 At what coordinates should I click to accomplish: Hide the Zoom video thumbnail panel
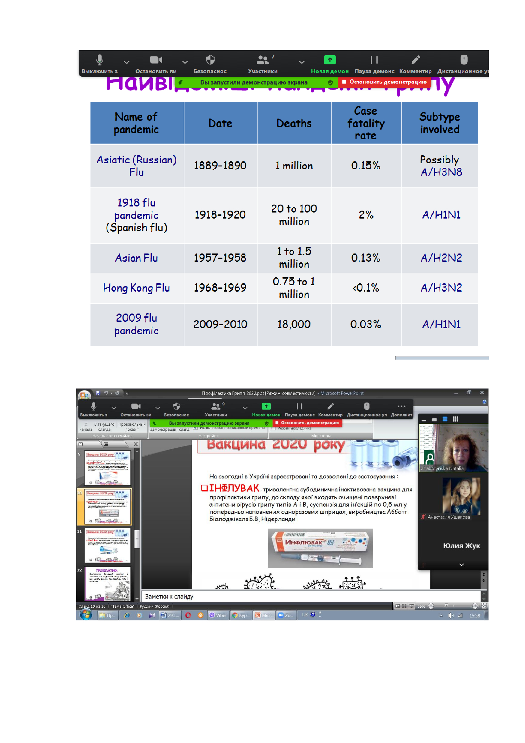point(424,420)
